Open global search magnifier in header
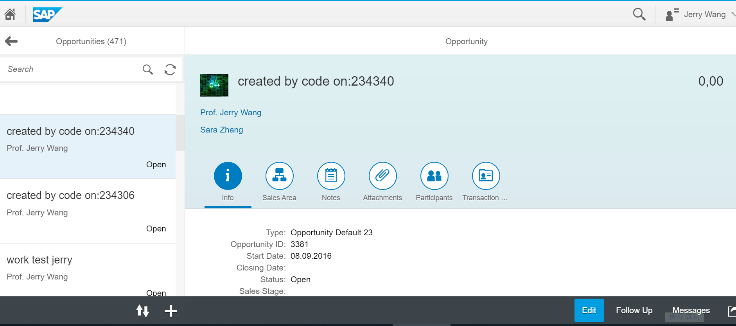 tap(639, 14)
